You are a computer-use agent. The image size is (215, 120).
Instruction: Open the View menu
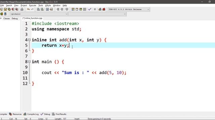(x=16, y=5)
